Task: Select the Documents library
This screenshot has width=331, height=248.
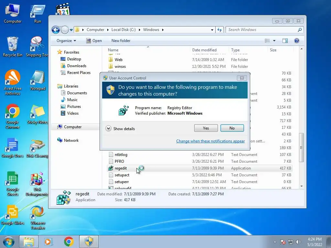Action: pyautogui.click(x=74, y=93)
